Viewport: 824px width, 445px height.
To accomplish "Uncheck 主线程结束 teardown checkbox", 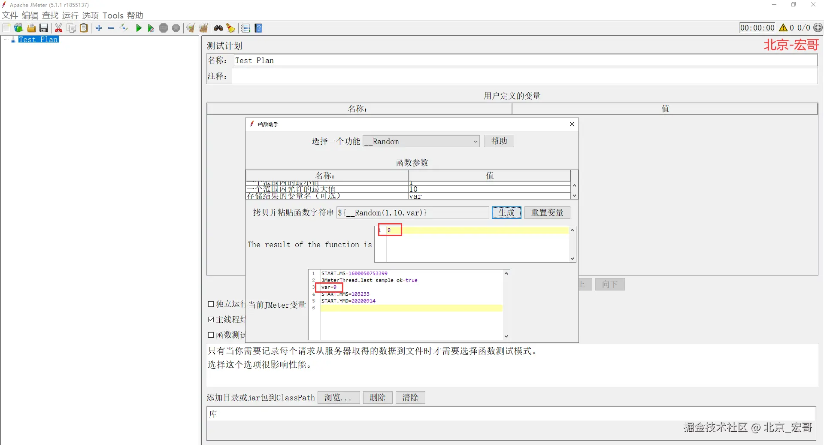I will coord(211,320).
